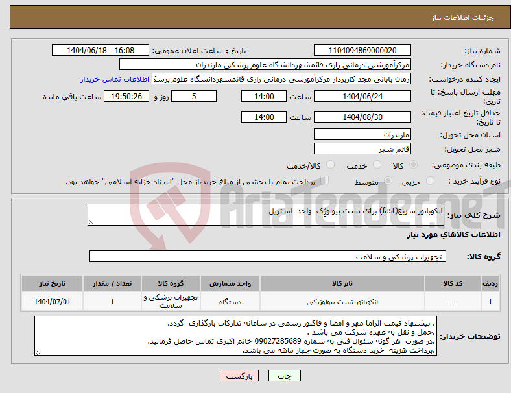Click the بازگشت back button

pos(239,375)
